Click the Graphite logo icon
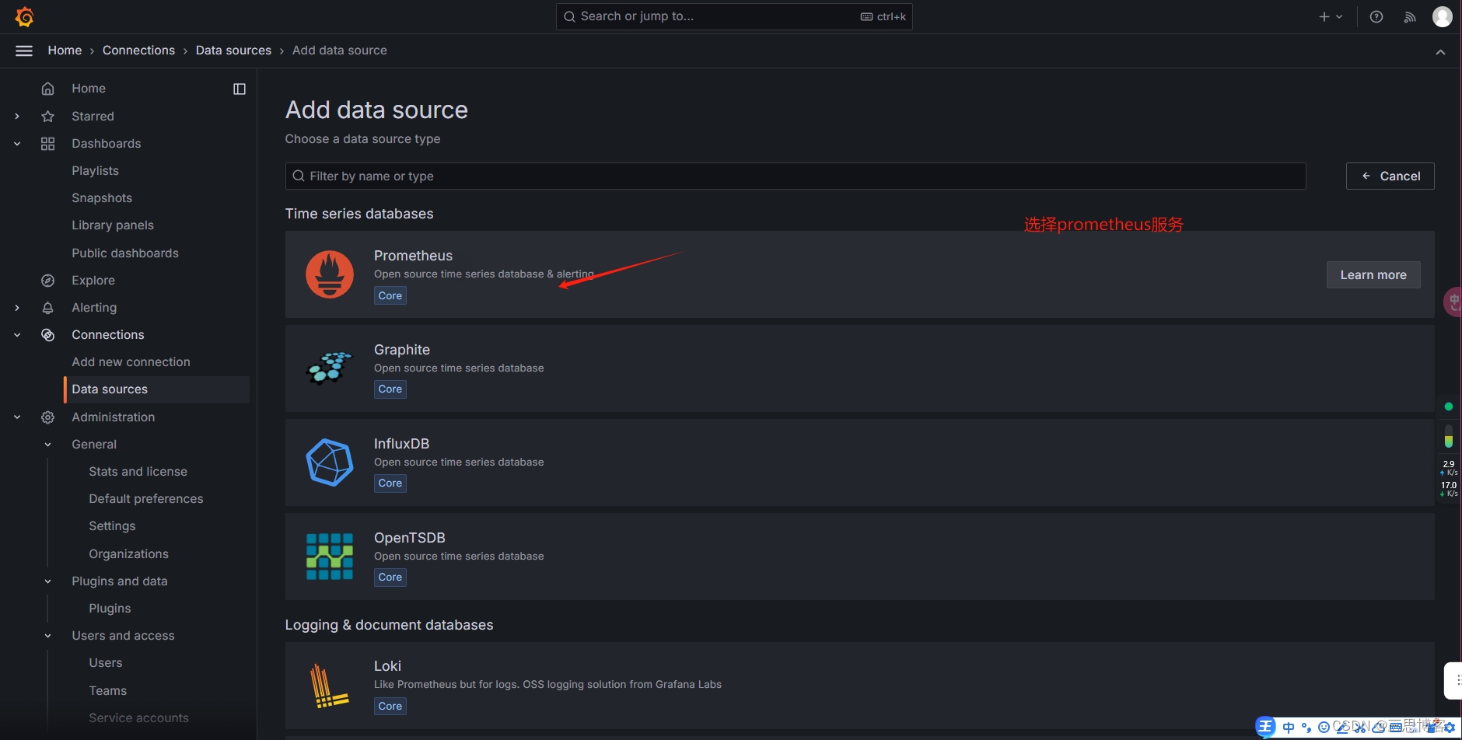This screenshot has width=1462, height=740. 330,368
